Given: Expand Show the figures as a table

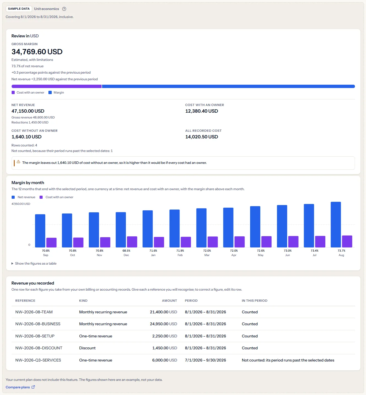Looking at the screenshot, I should point(34,264).
